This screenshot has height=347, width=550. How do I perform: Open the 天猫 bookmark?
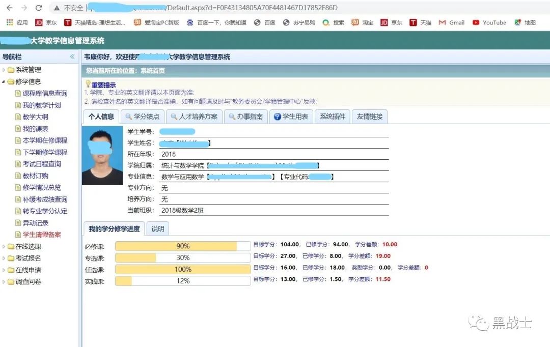(x=421, y=22)
